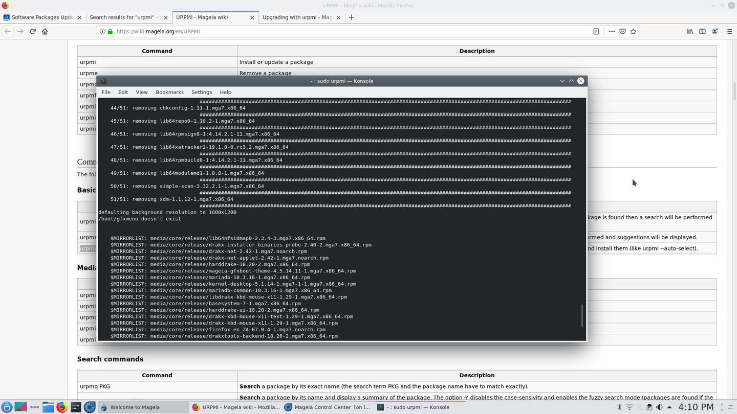
Task: Click 'urpmi' cell in wiki command table
Action: [x=157, y=62]
